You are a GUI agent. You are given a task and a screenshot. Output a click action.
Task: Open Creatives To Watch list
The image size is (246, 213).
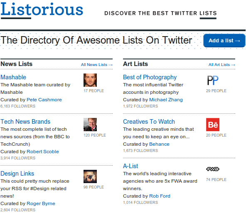point(149,122)
